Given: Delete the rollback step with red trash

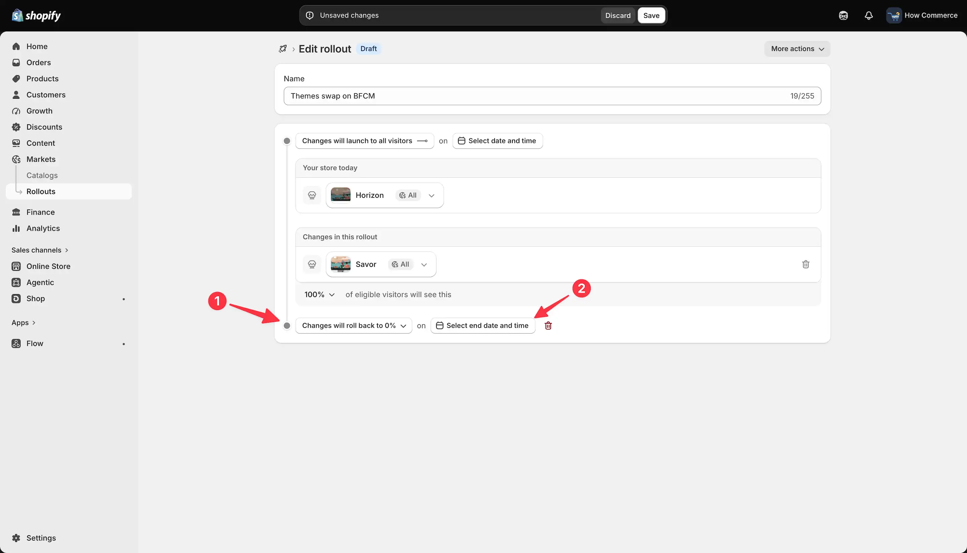Looking at the screenshot, I should (548, 325).
